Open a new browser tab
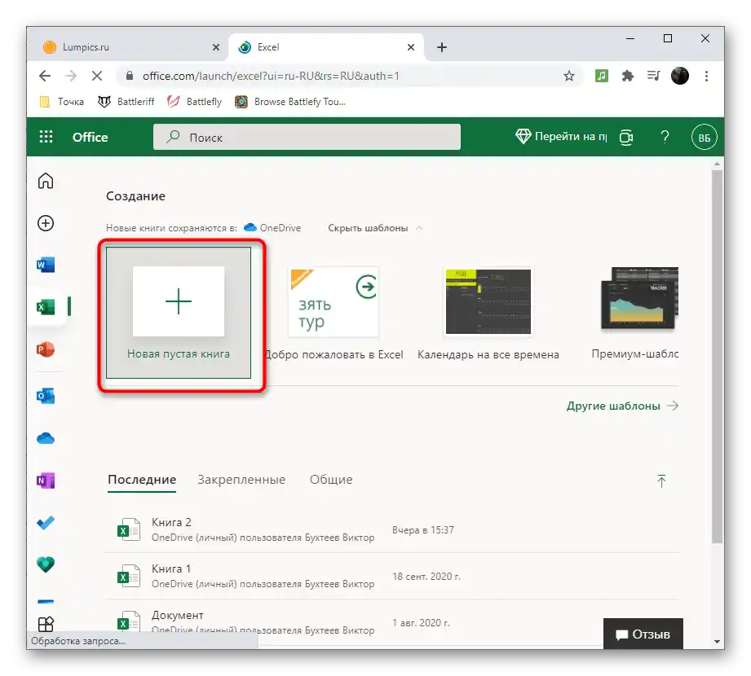Screen dimensions: 751x676 pyautogui.click(x=442, y=47)
